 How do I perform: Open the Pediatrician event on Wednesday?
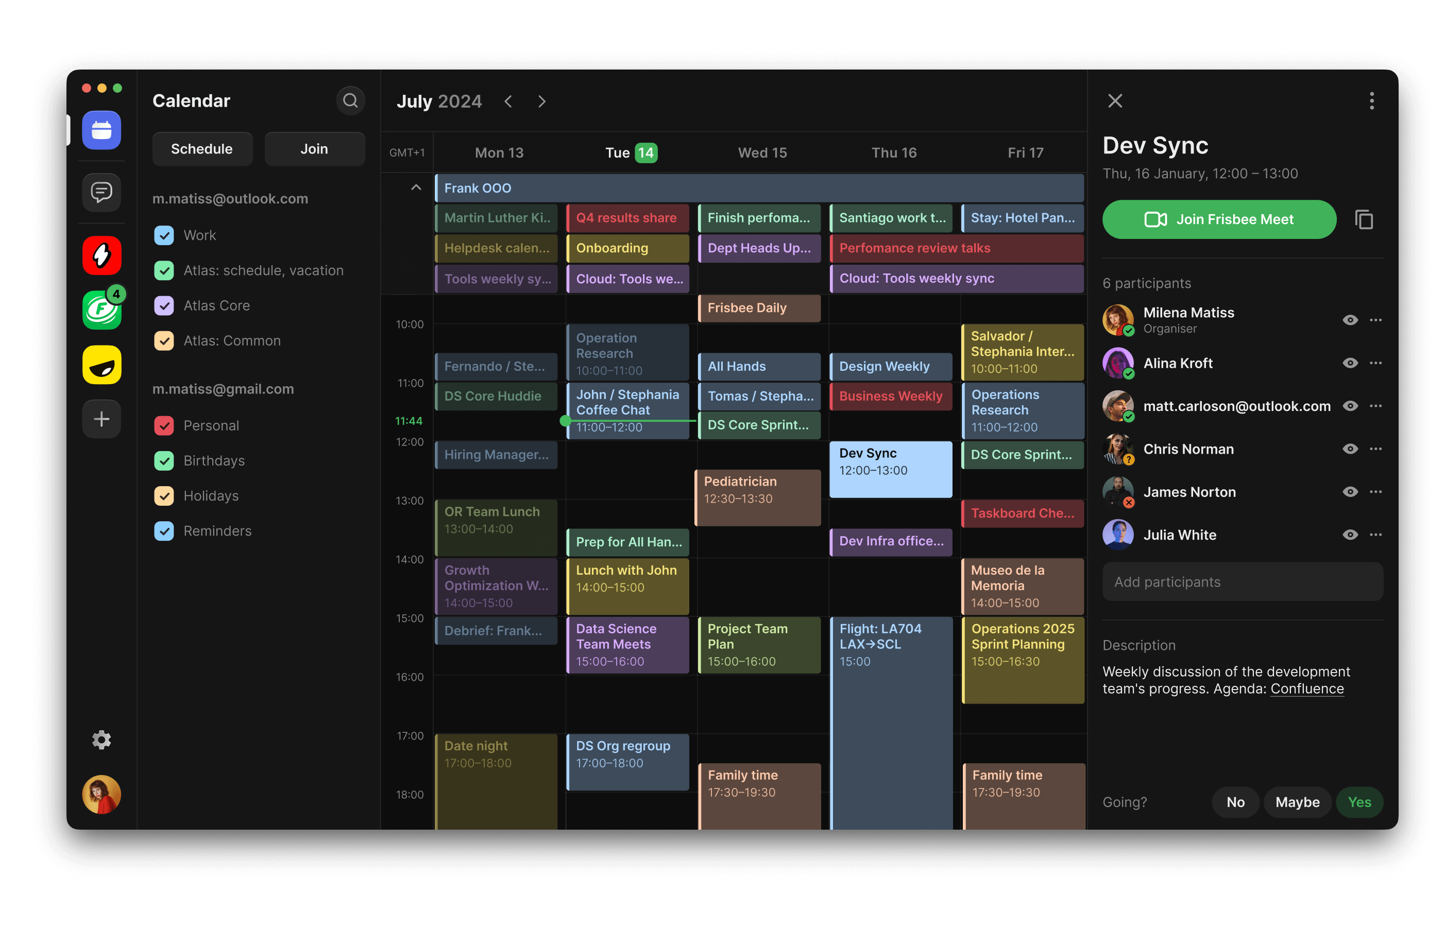757,497
